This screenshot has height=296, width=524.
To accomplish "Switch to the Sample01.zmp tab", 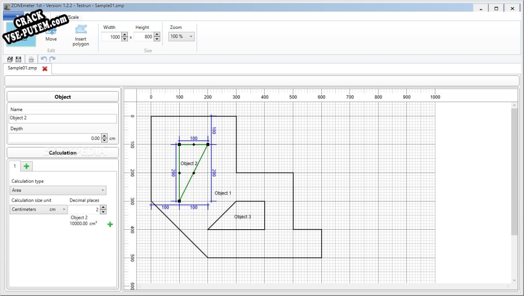I will click(23, 68).
